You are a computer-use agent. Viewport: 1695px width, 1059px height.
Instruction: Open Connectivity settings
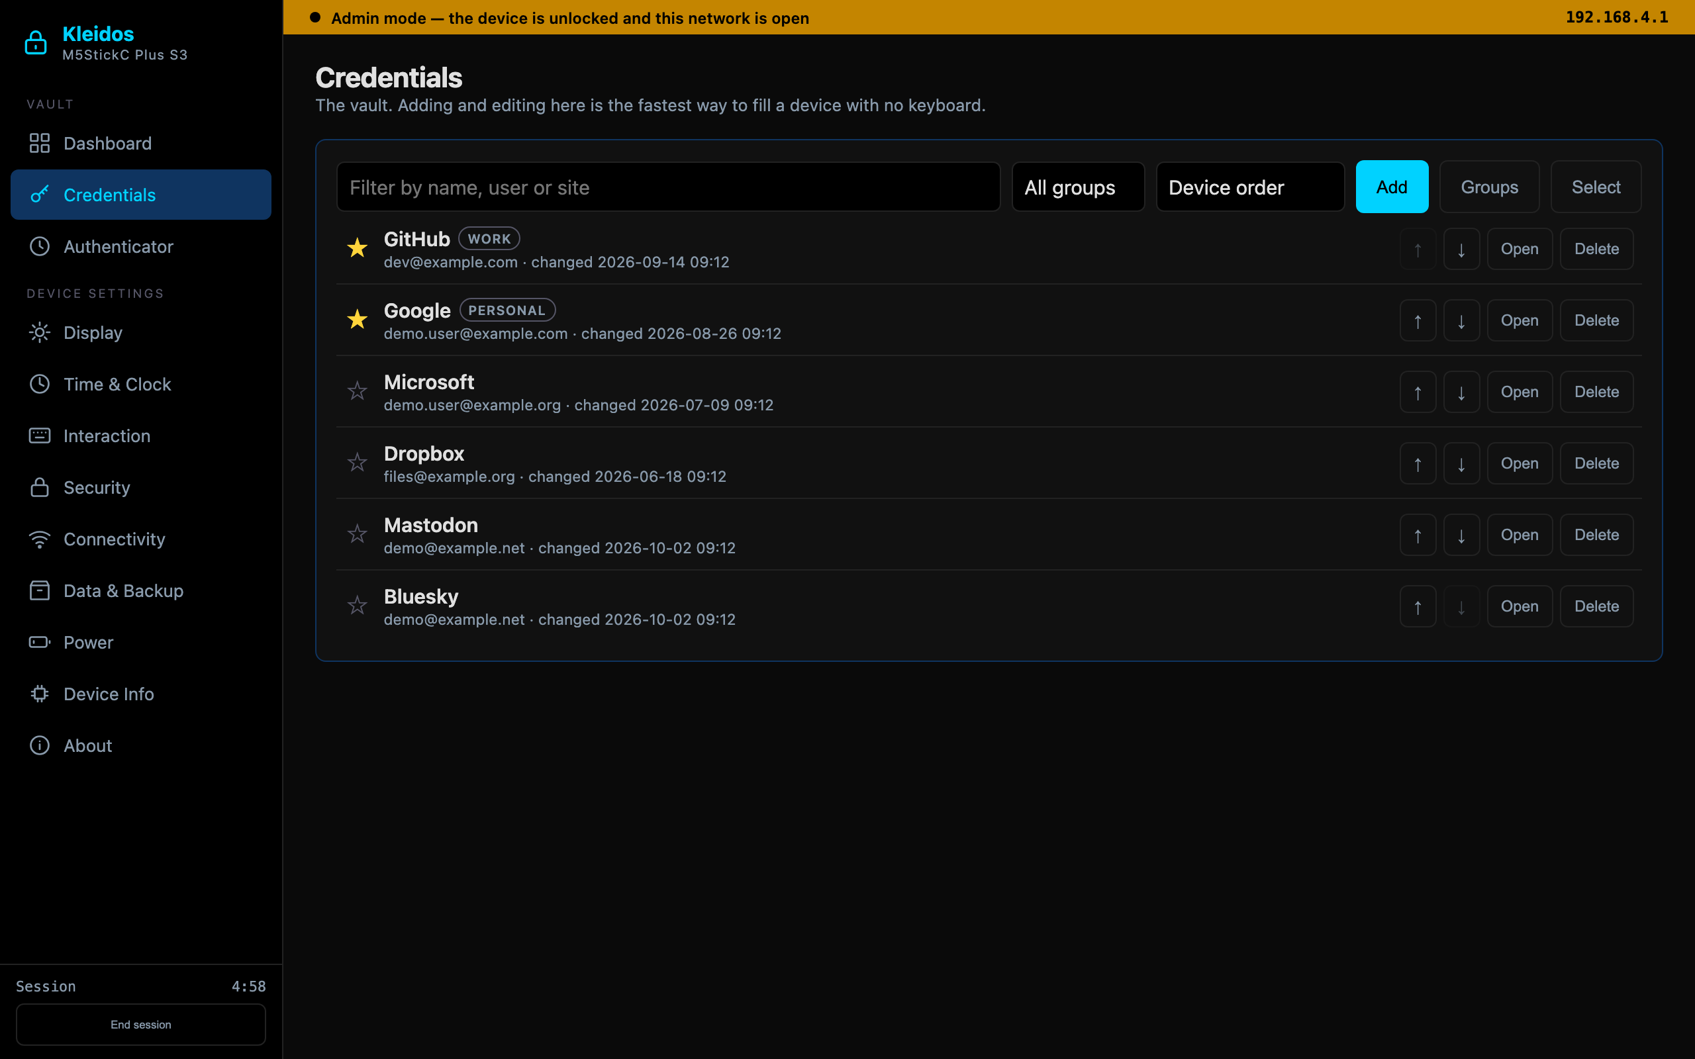141,539
